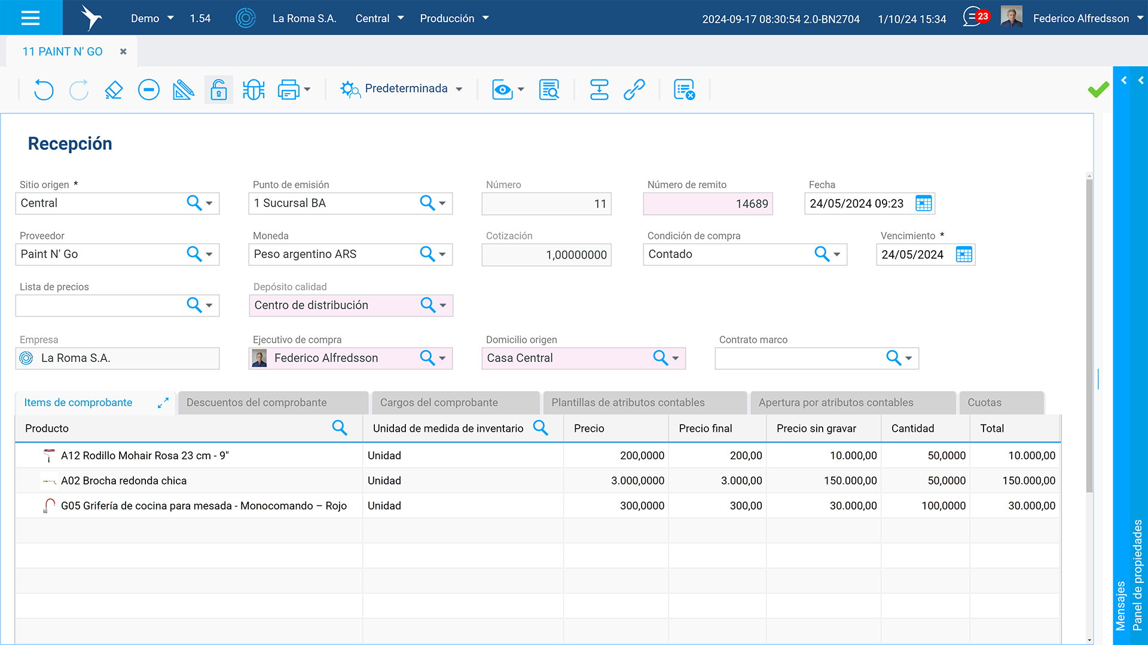Expand the Condición de compra dropdown arrow
This screenshot has height=645, width=1148.
[837, 254]
